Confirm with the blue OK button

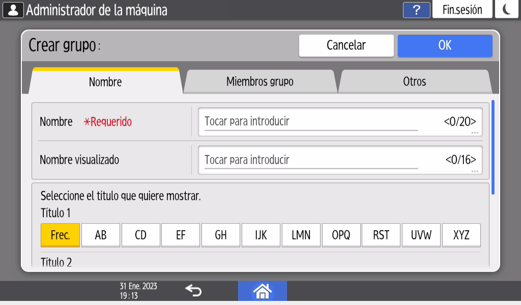pos(445,45)
